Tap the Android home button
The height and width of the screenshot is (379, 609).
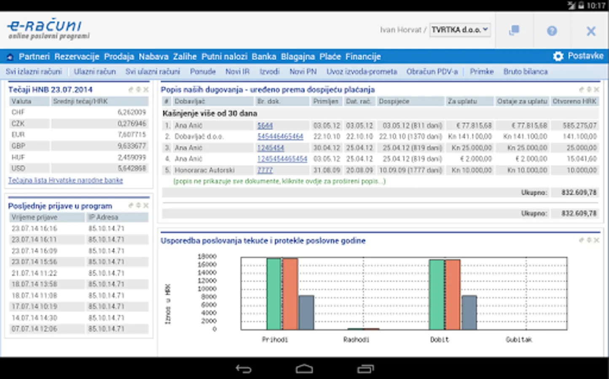(x=304, y=369)
